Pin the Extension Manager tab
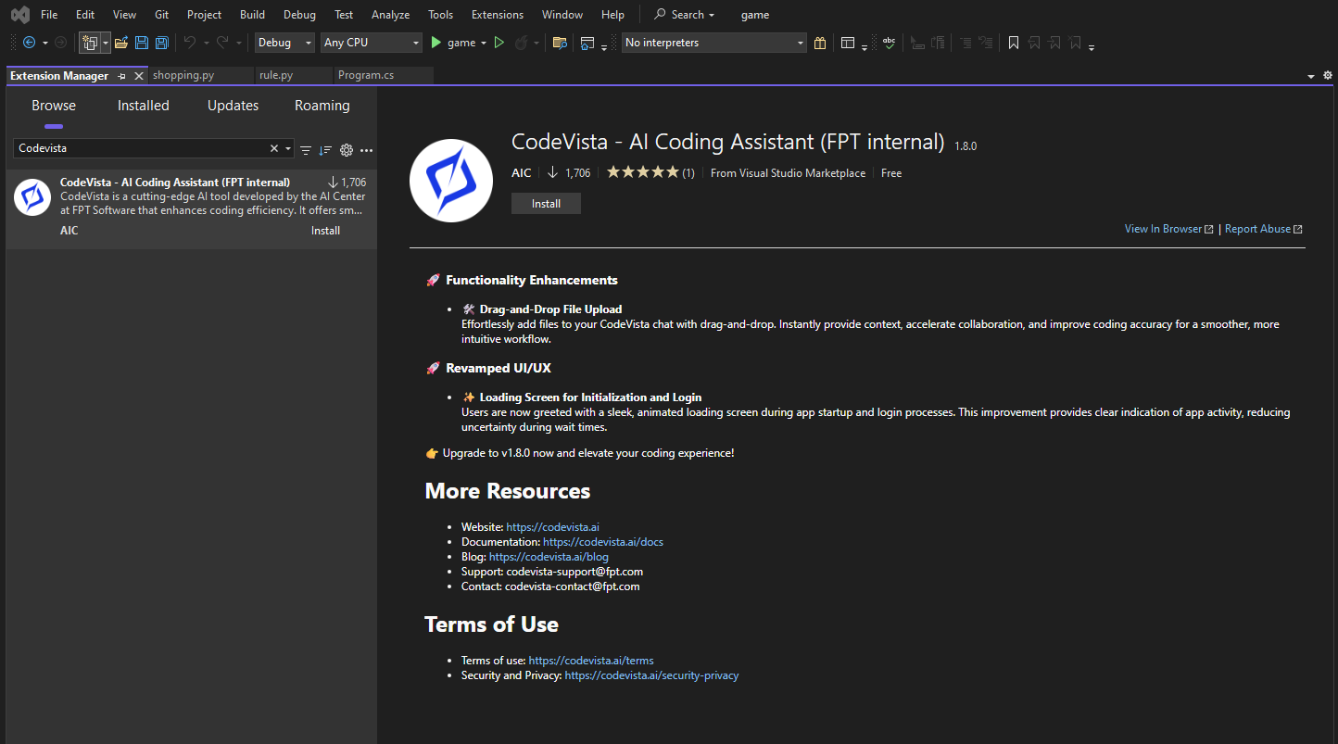1338x744 pixels. [x=122, y=76]
